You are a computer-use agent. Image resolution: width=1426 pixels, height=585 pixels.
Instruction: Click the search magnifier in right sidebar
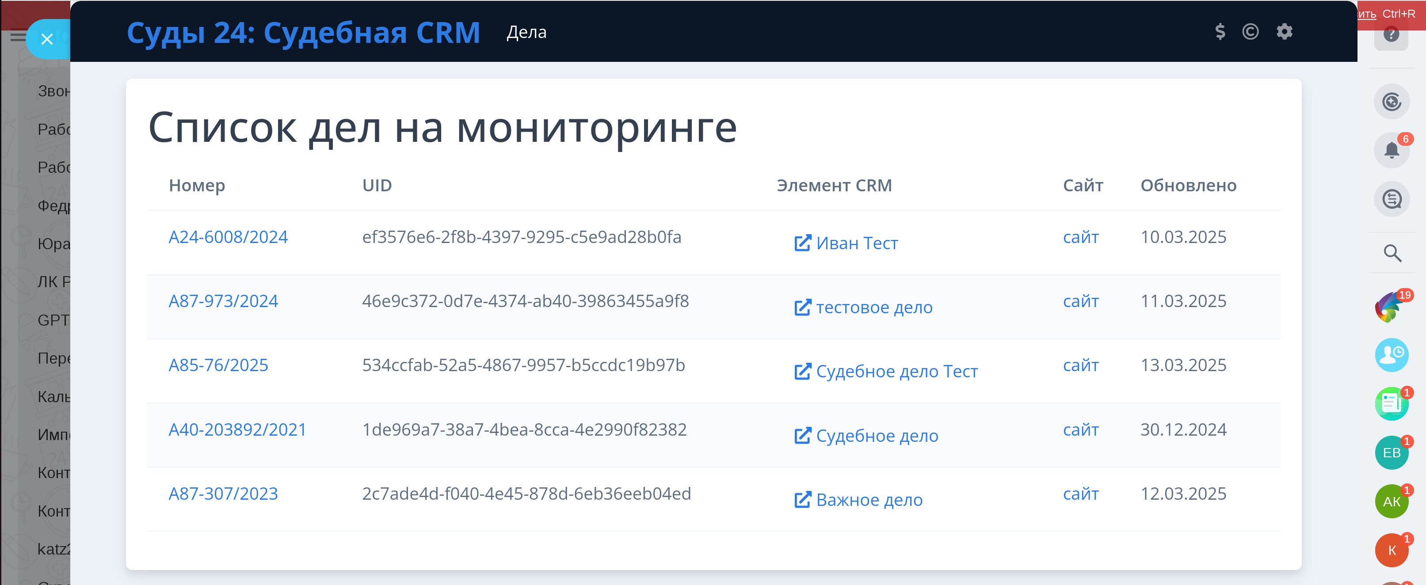[1392, 253]
